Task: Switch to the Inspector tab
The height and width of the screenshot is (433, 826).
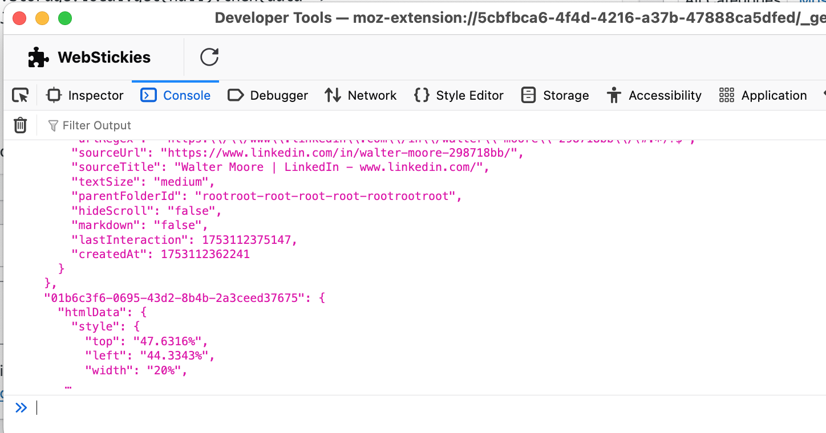Action: pyautogui.click(x=85, y=96)
